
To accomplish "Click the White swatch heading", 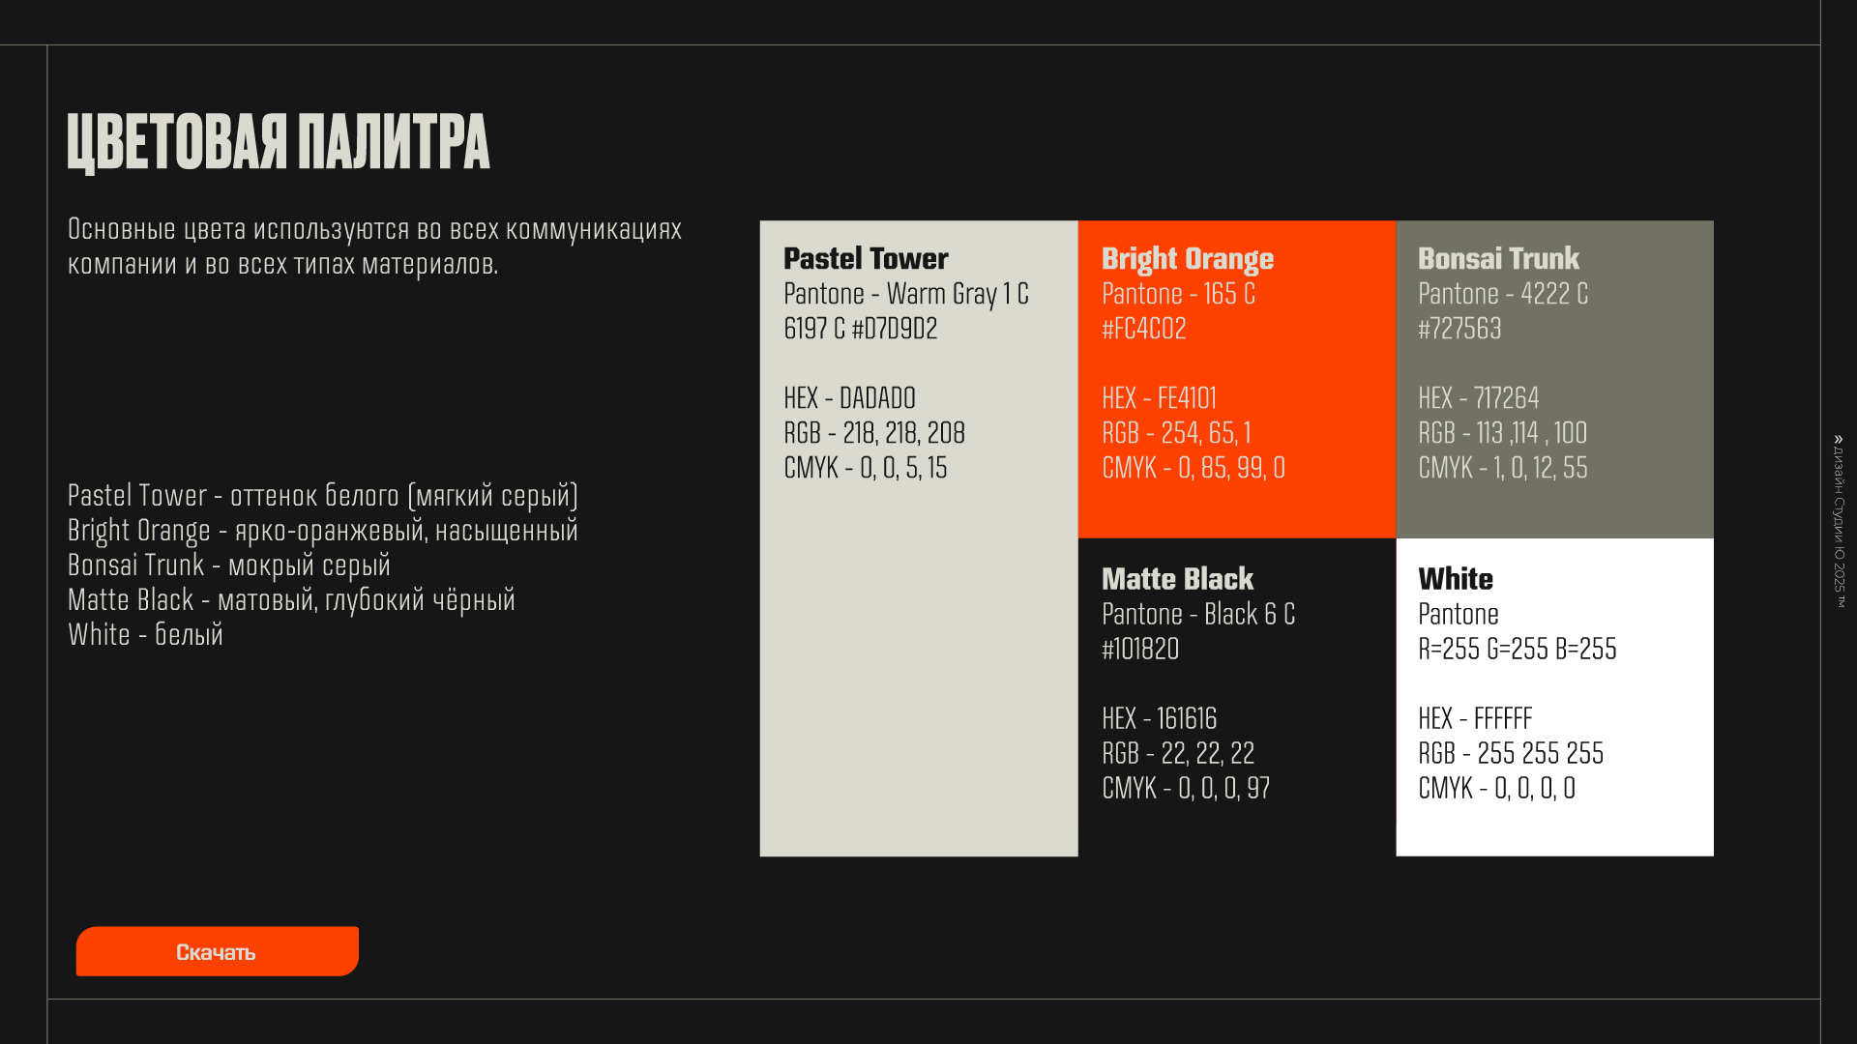I will click(1456, 579).
